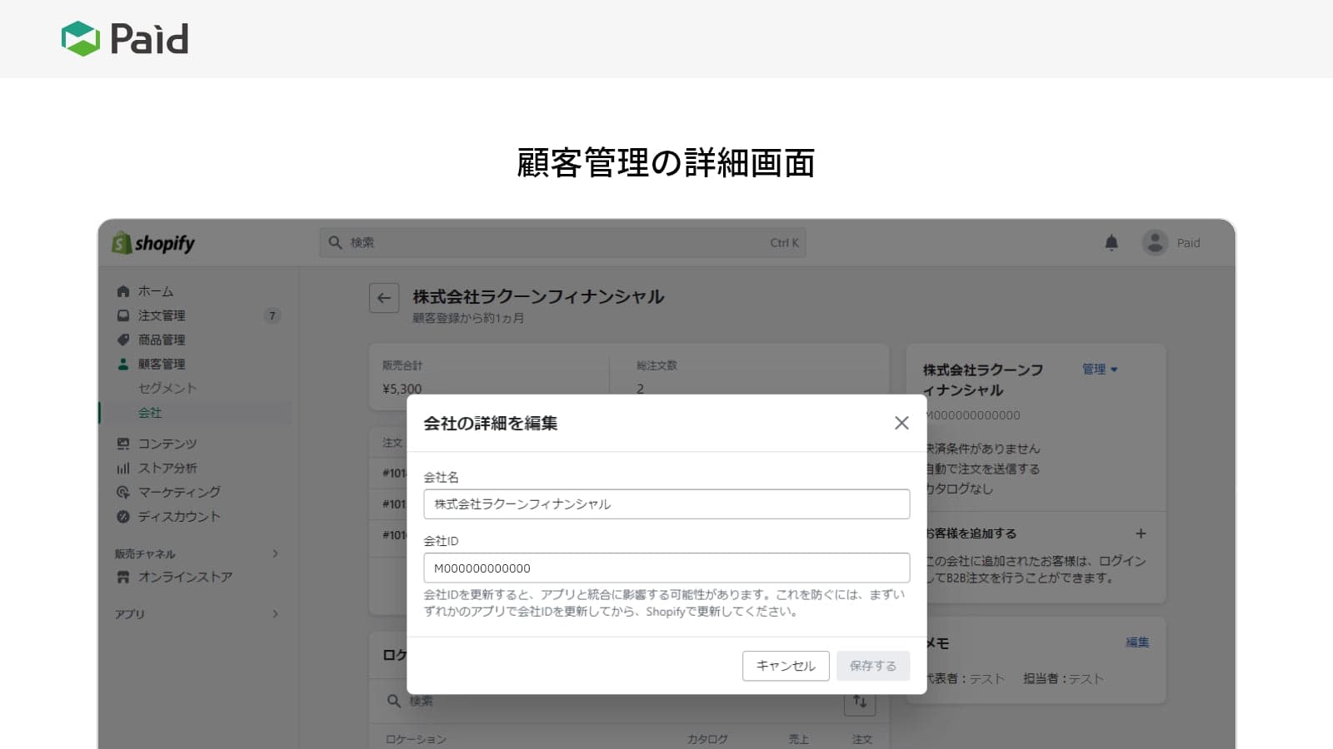The width and height of the screenshot is (1333, 749).
Task: Click the Shopify logo
Action: [x=153, y=243]
